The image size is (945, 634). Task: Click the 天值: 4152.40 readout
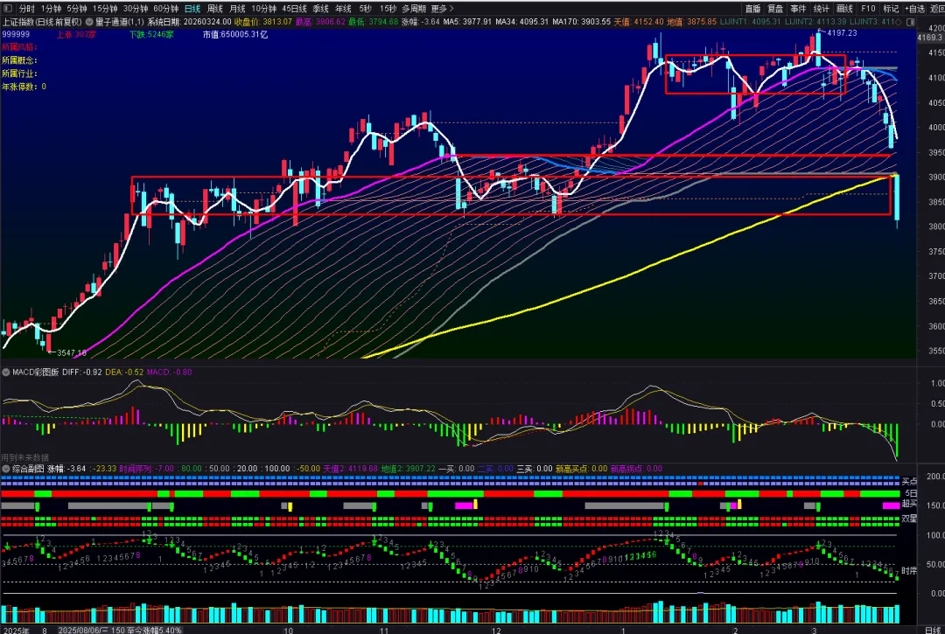[638, 22]
